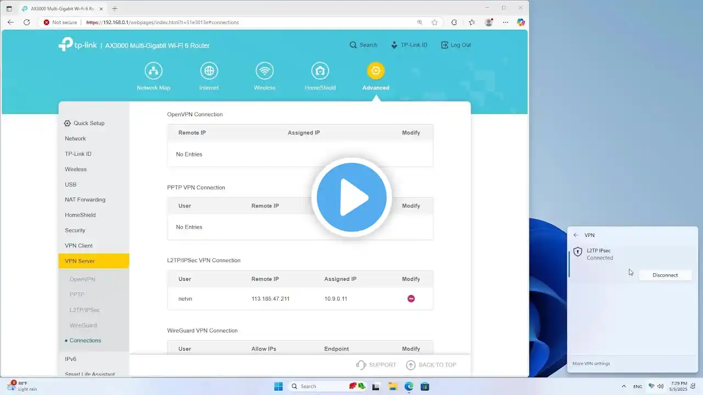Open Microsoft Store from the taskbar

pyautogui.click(x=425, y=386)
